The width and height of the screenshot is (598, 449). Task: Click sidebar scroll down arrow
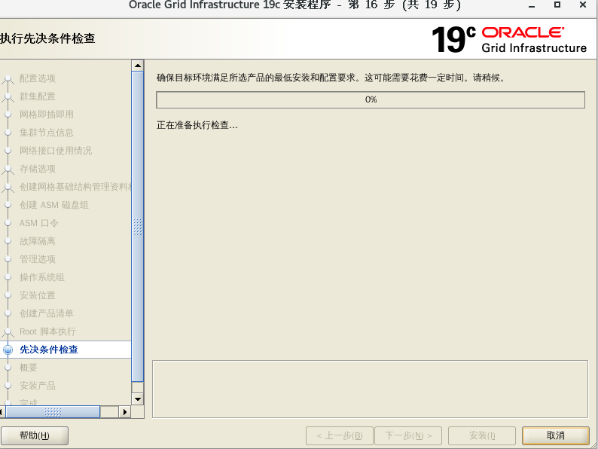[x=138, y=399]
